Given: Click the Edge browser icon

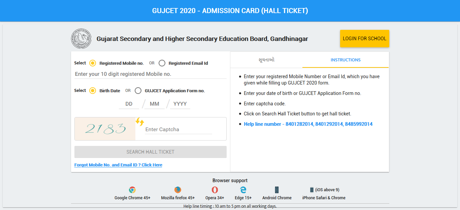Looking at the screenshot, I should (x=243, y=190).
